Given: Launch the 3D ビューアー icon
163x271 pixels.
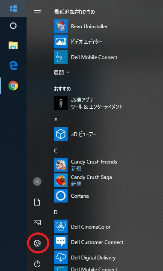Looking at the screenshot, I should point(61,134).
